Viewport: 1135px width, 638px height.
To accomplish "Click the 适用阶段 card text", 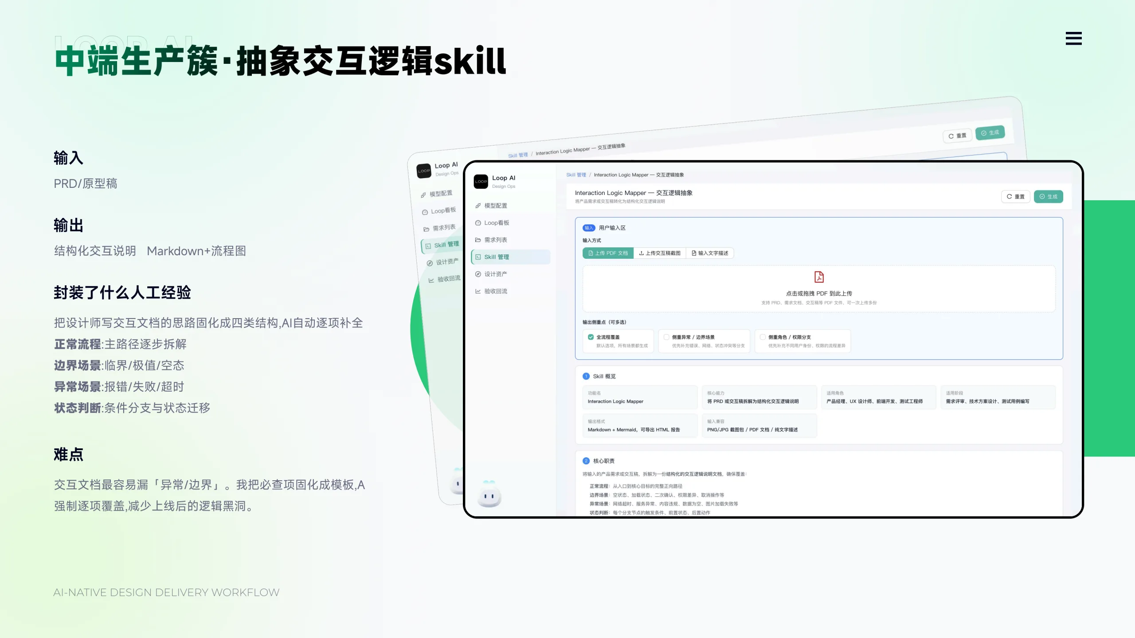I will tap(987, 401).
